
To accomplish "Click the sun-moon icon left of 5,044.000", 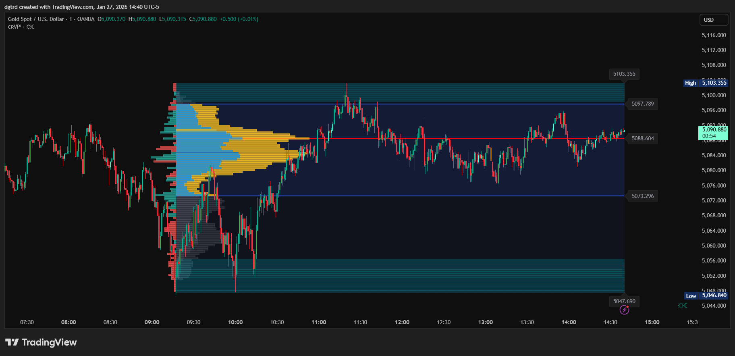I will (x=683, y=306).
